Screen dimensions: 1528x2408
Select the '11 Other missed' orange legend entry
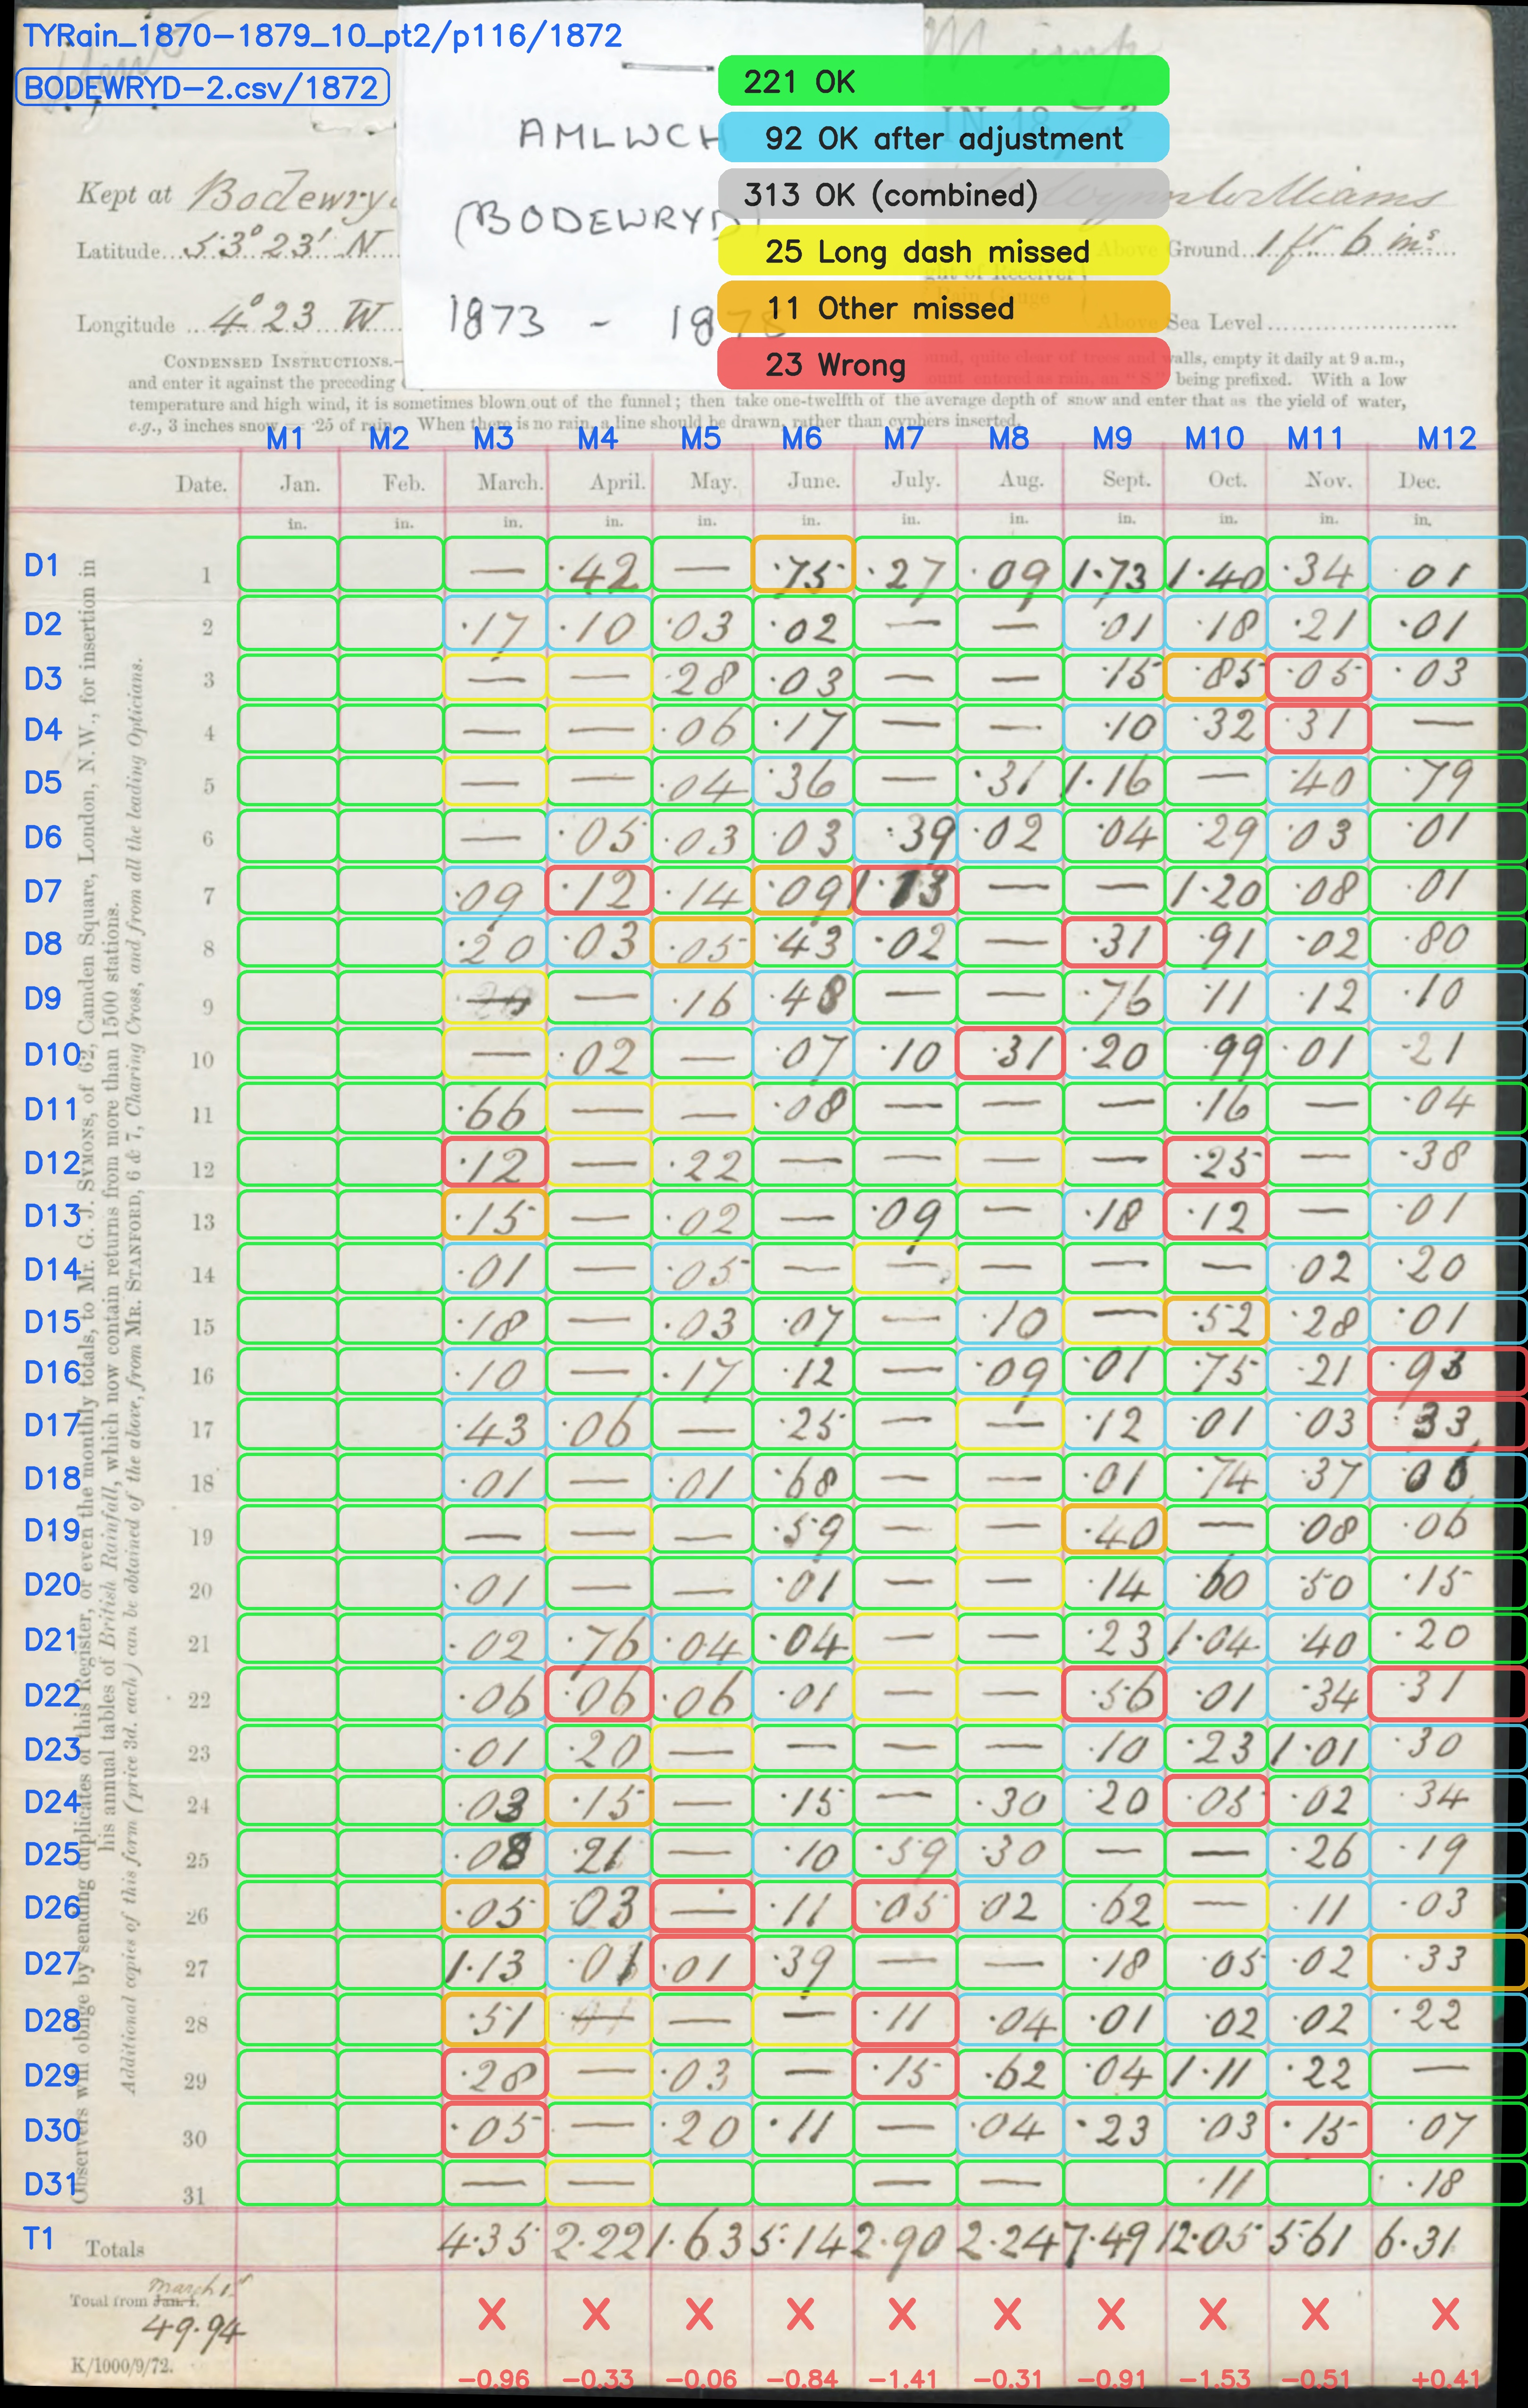[943, 308]
